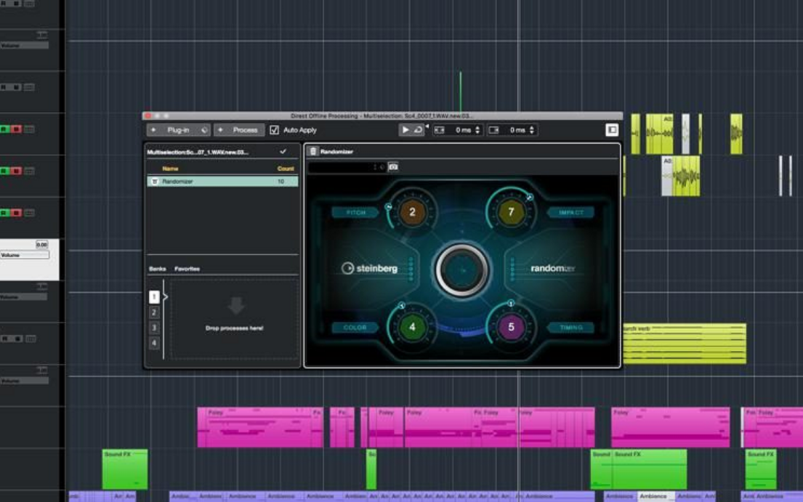803x502 pixels.
Task: Click the TIMING label button
Action: coord(570,328)
